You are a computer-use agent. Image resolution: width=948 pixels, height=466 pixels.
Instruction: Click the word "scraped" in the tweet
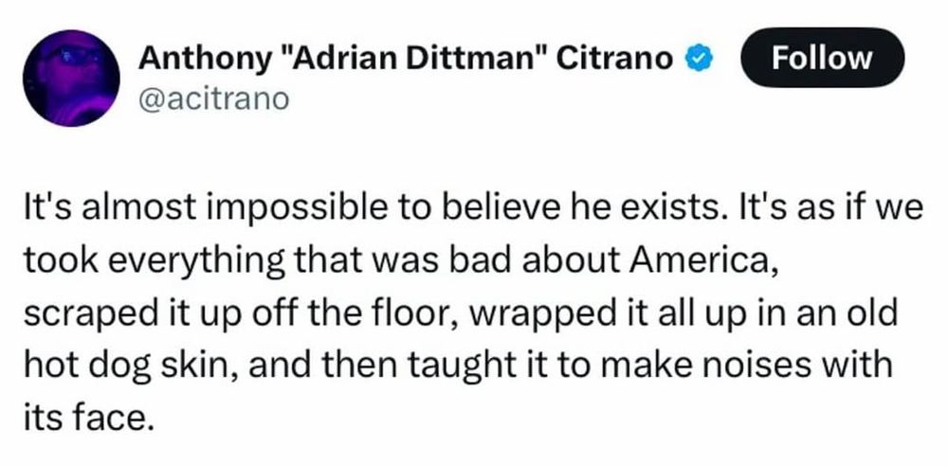point(89,315)
